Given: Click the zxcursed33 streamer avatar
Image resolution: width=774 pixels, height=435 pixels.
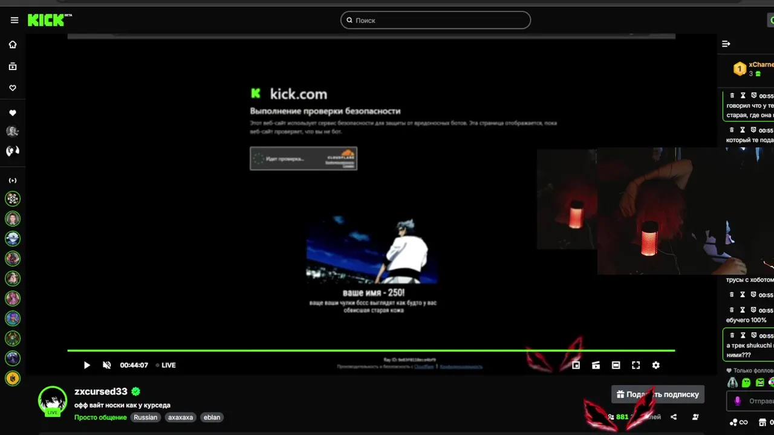Looking at the screenshot, I should [53, 401].
